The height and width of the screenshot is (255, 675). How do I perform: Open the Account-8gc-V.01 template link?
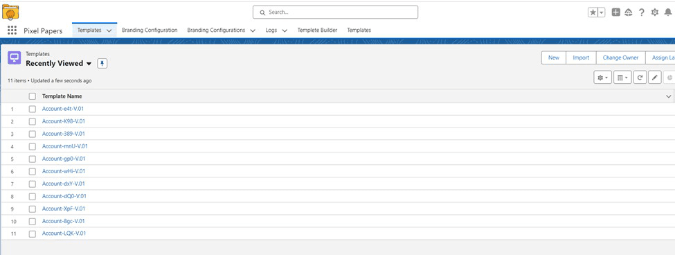63,221
